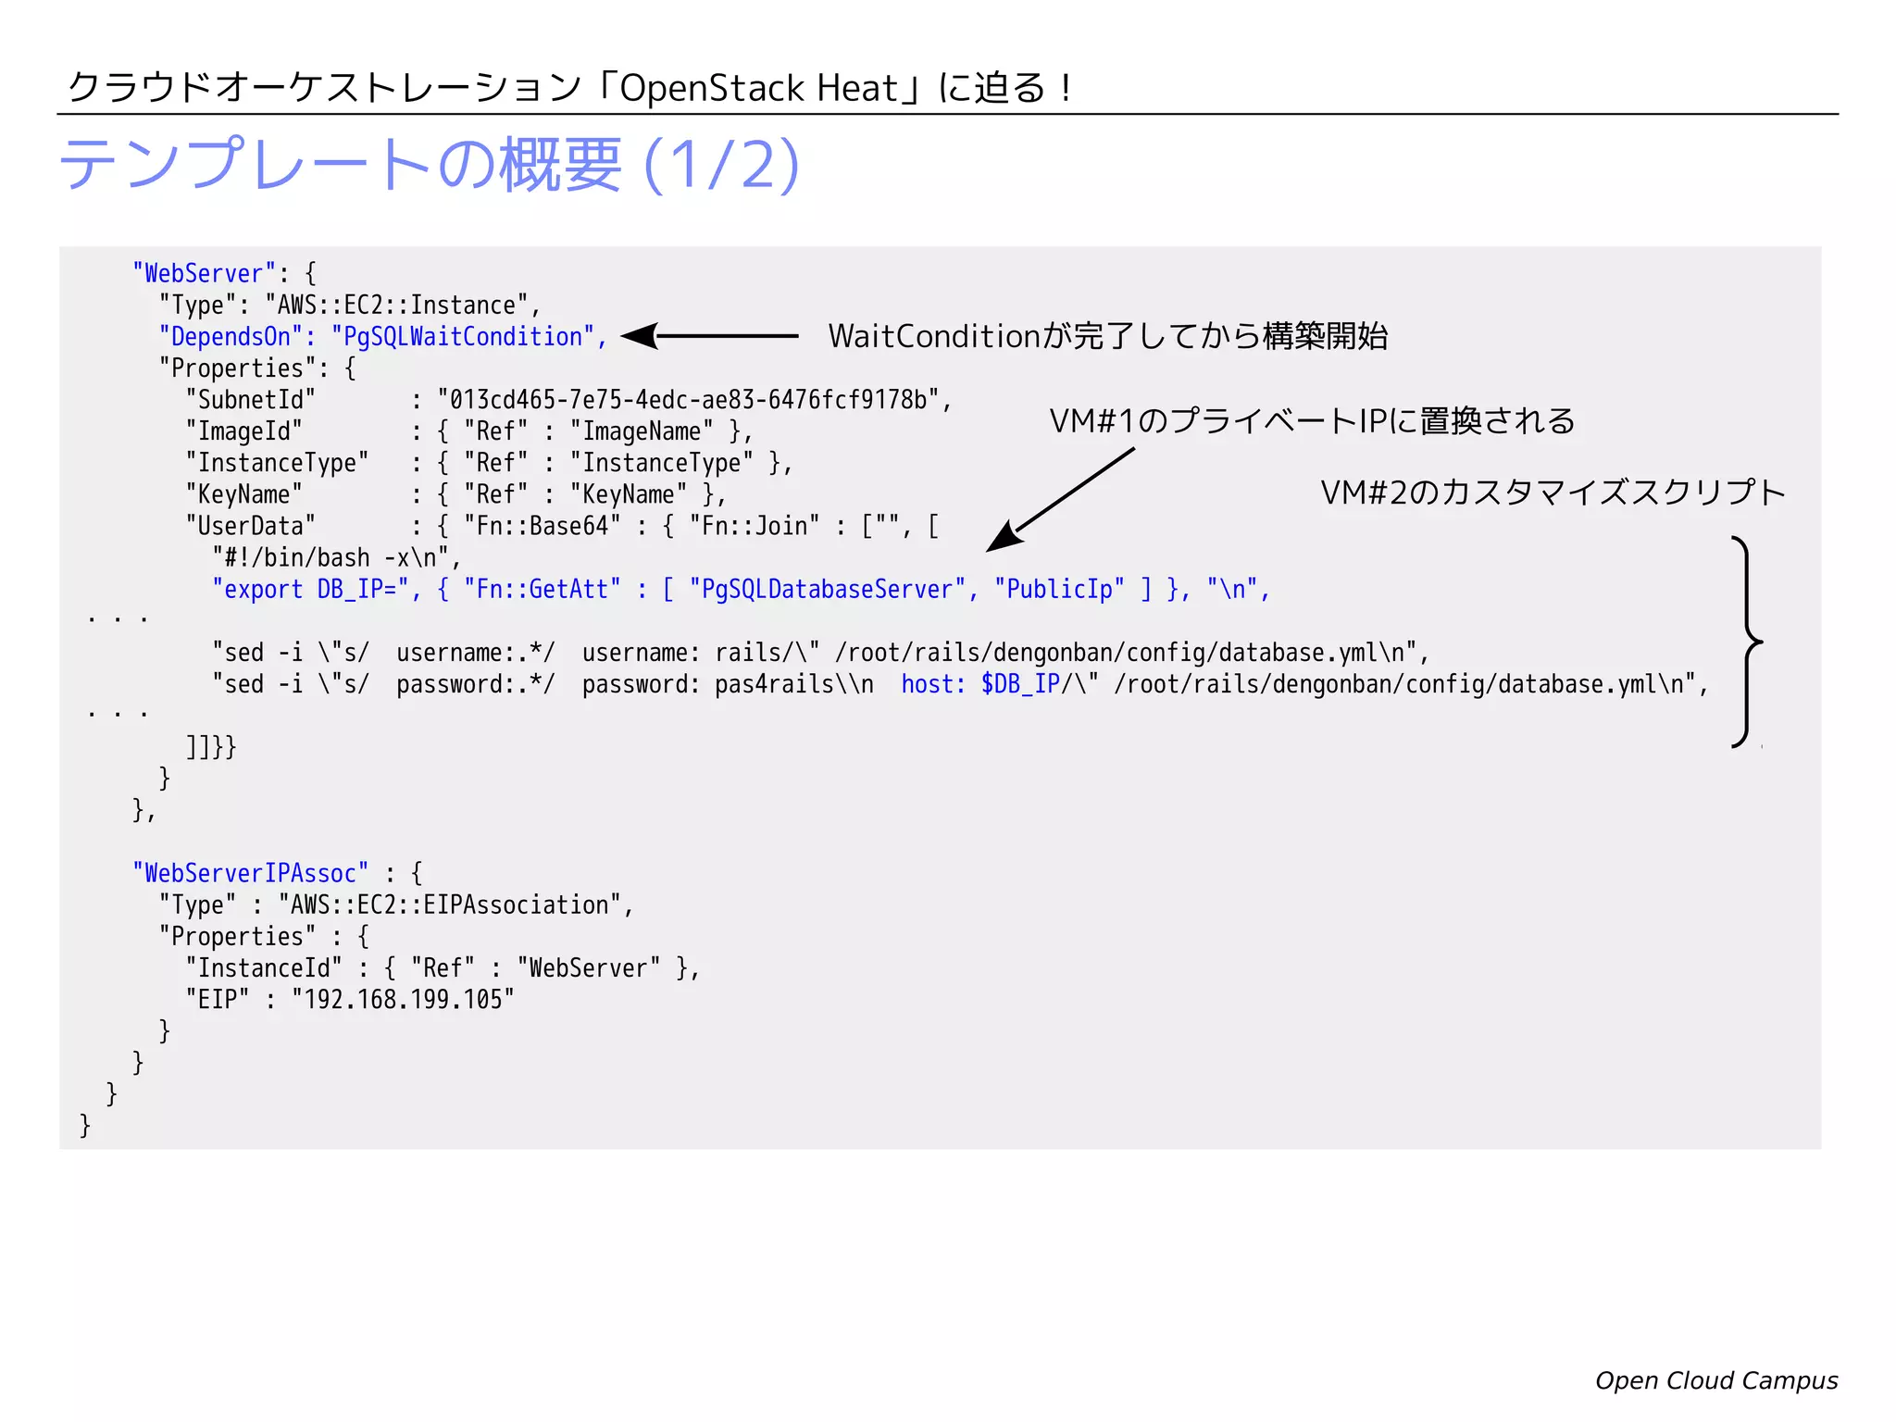Click the "UserData" Fn::Base64 line

(x=562, y=526)
